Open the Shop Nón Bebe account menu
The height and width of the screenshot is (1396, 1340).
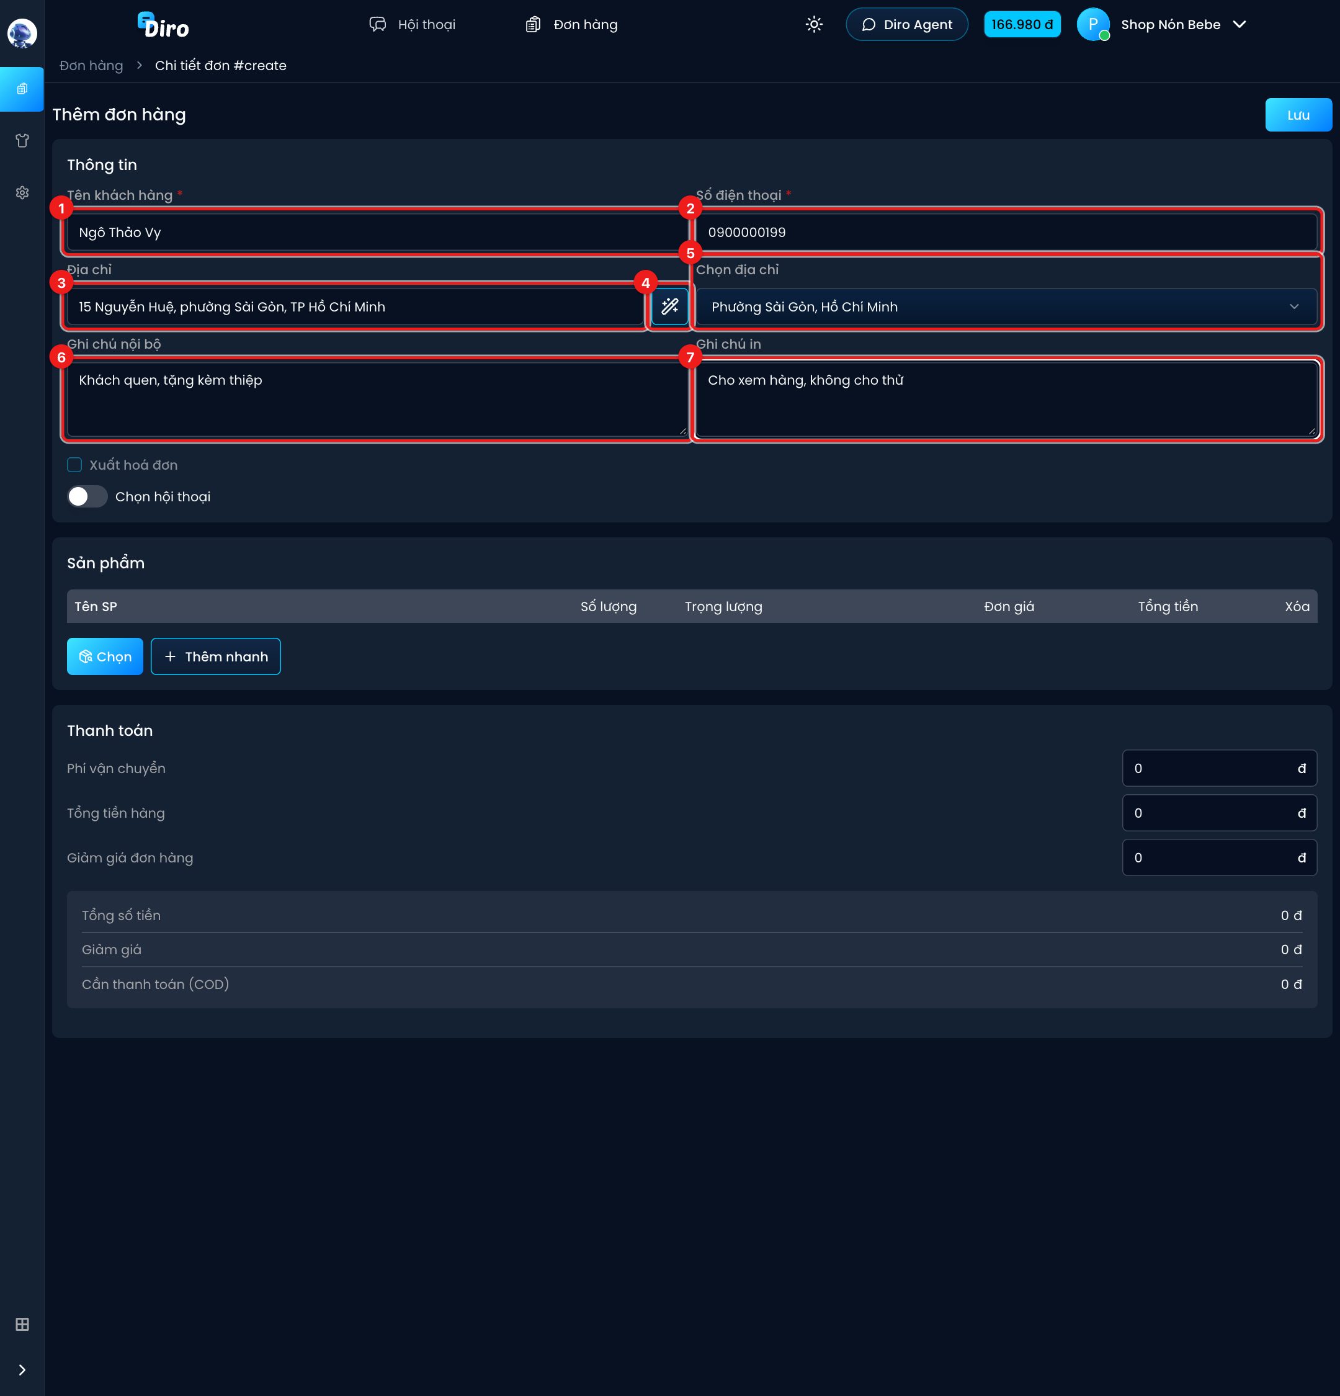coord(1162,25)
